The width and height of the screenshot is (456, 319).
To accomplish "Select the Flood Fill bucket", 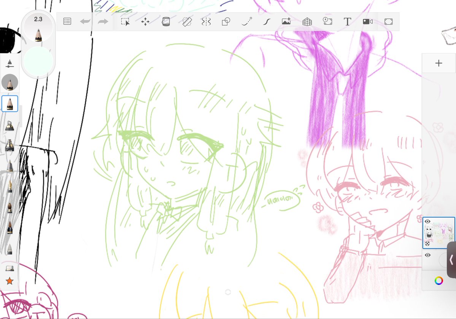I will click(166, 22).
